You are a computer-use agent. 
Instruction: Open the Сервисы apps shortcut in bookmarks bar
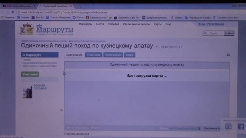tap(8, 18)
